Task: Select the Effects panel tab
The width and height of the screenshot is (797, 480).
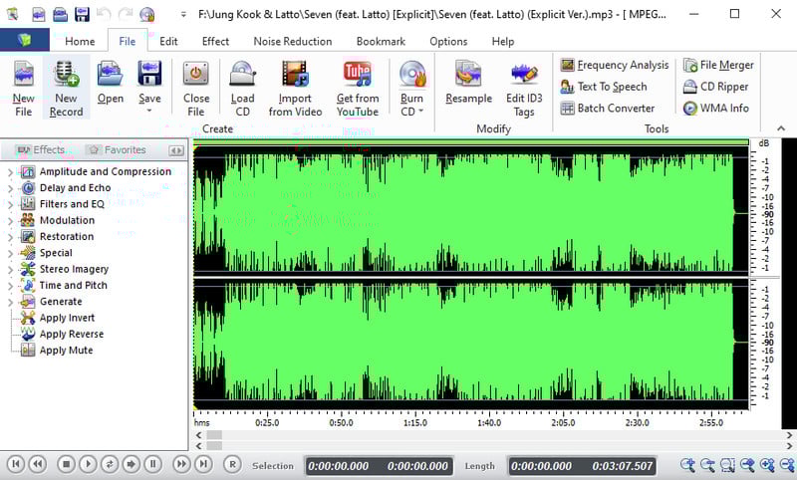Action: coord(40,149)
